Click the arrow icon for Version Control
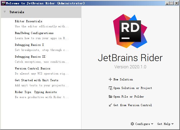Image resolution: width=180 pixels, height=130 pixels. click(110, 105)
